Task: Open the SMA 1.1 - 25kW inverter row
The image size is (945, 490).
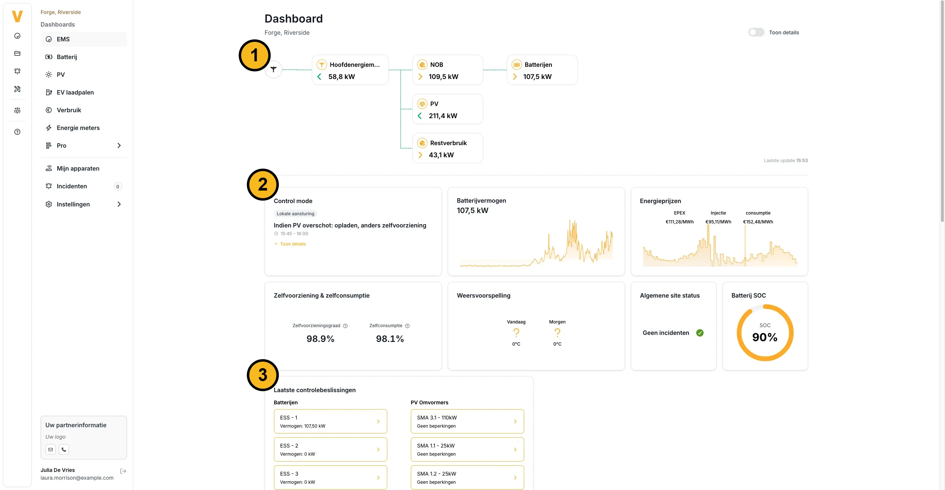Action: tap(467, 449)
